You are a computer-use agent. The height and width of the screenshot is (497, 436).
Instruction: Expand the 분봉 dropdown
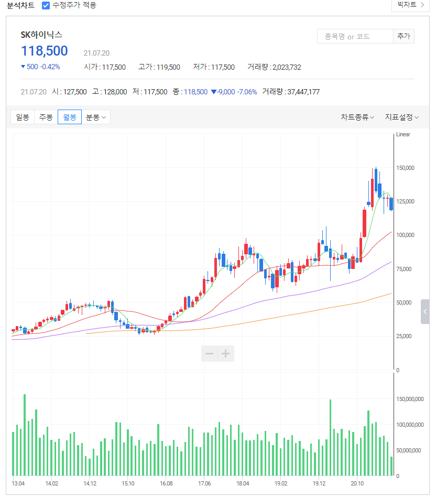96,117
